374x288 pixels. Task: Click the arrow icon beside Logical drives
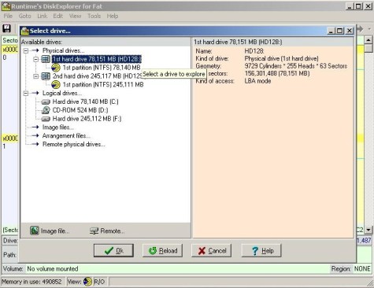pos(35,93)
